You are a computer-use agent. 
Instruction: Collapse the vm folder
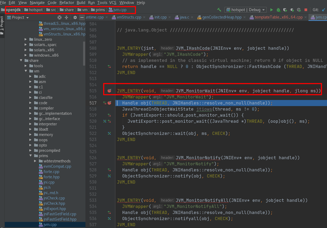[26, 71]
